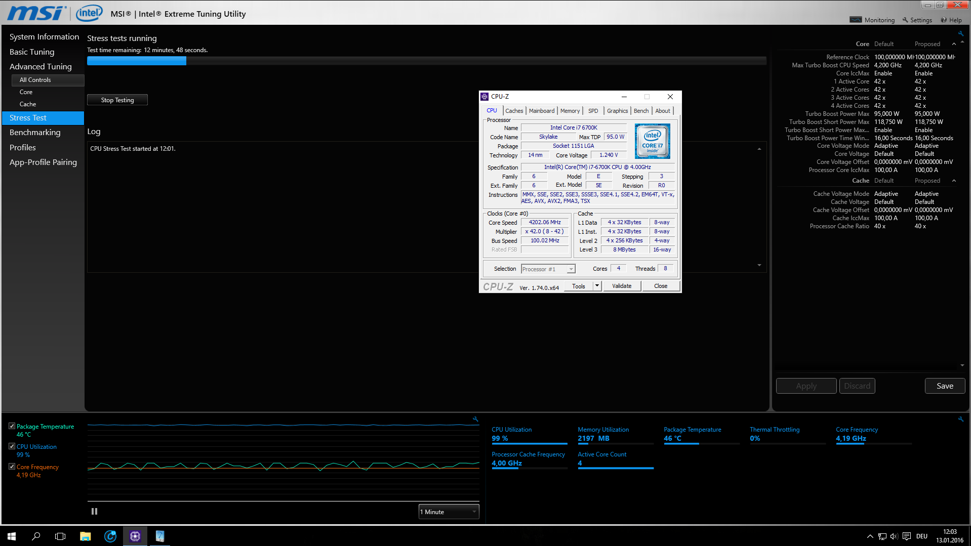Switch to CPU-Z via its taskbar icon
The width and height of the screenshot is (971, 546).
[135, 536]
